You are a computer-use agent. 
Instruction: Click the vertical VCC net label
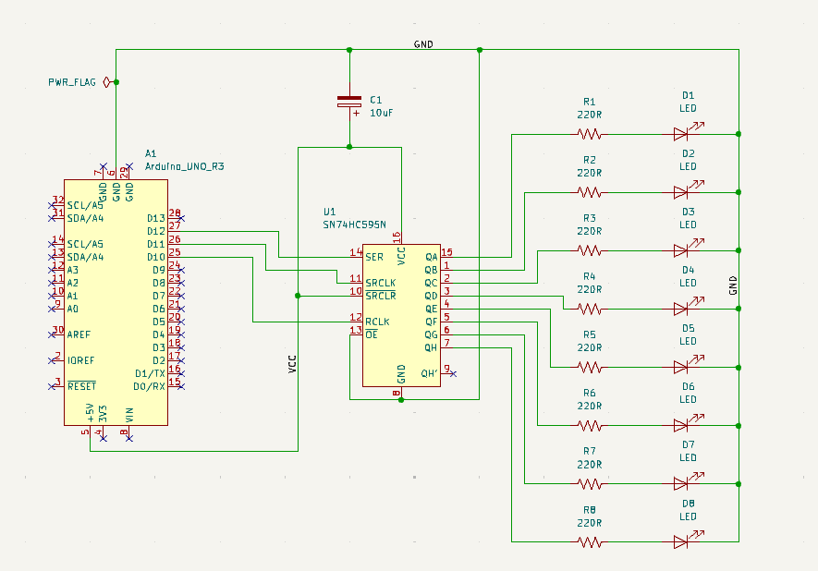(x=292, y=364)
